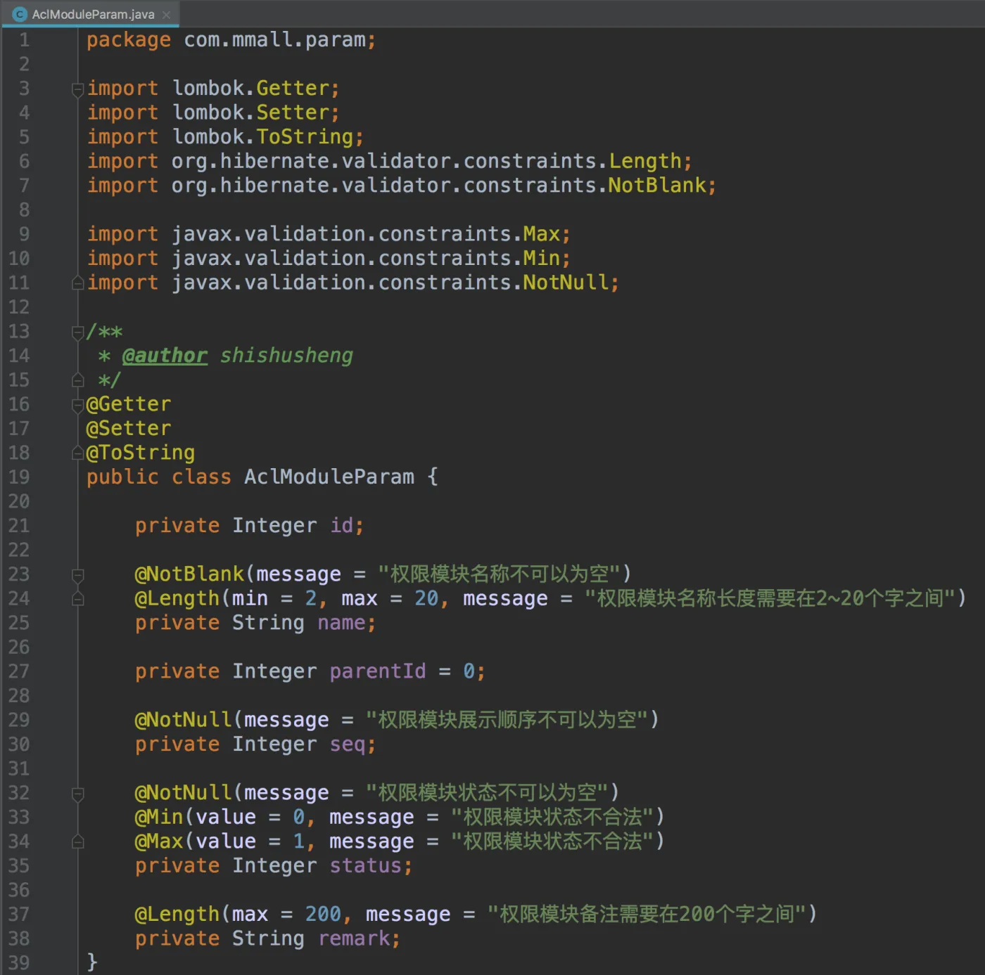985x975 pixels.
Task: Click the closing brace on line 39
Action: (x=92, y=962)
